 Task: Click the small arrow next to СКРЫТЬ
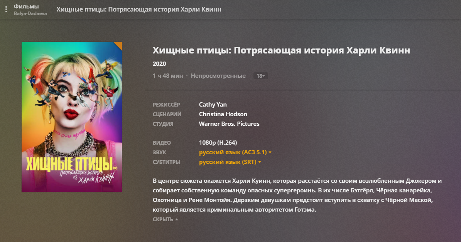pos(177,219)
